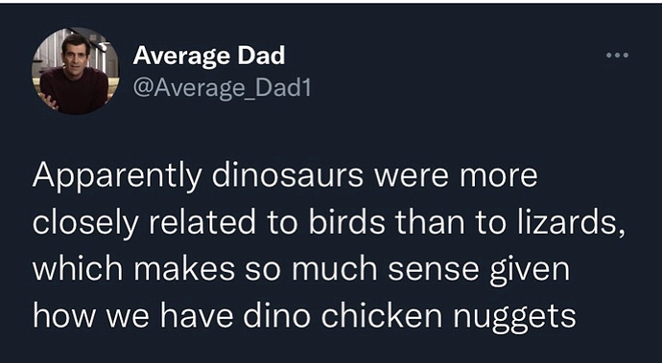Click the Average Dad profile avatar

75,71
